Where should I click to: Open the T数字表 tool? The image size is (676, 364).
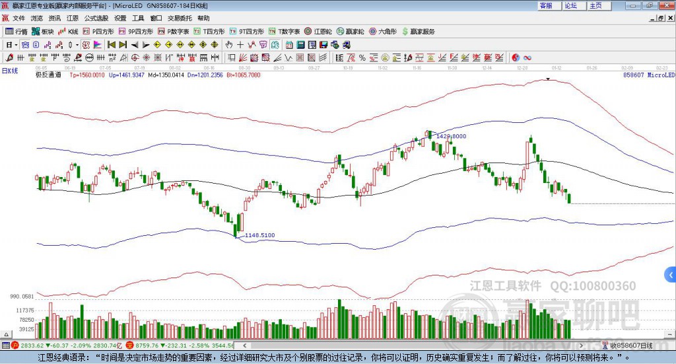pos(284,32)
